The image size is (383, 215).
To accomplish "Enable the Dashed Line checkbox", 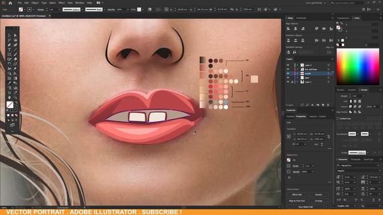I will (338, 118).
